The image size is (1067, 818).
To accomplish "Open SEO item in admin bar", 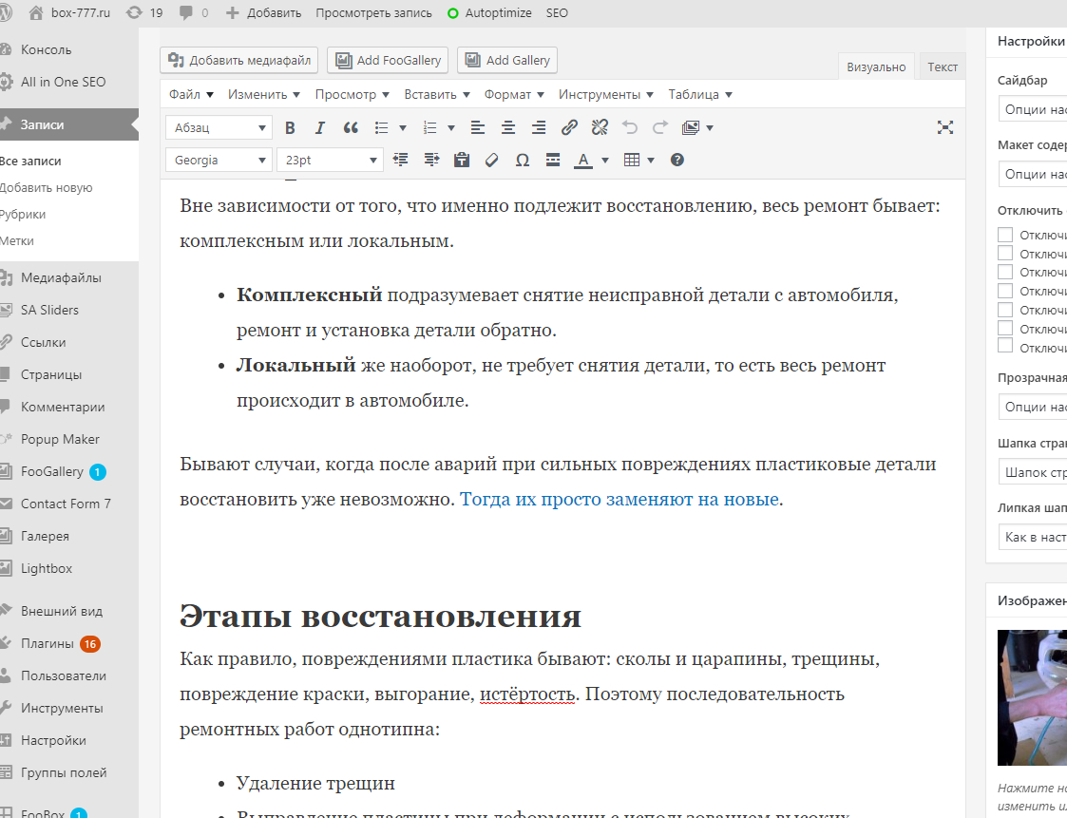I will (x=557, y=13).
